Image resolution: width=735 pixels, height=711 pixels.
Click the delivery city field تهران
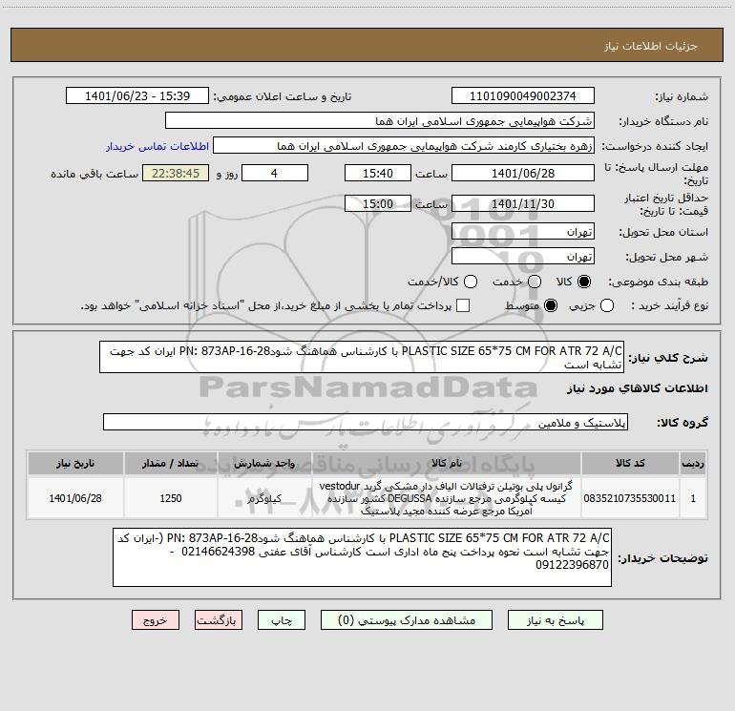pyautogui.click(x=523, y=256)
